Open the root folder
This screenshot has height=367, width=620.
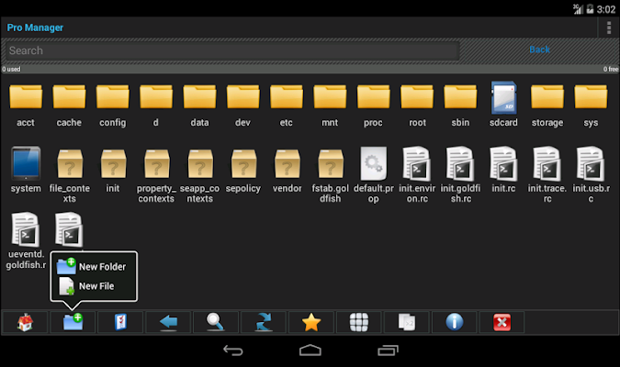coord(417,106)
